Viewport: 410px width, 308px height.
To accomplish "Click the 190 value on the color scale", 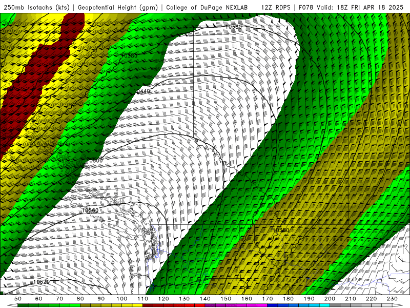I will coord(309,299).
